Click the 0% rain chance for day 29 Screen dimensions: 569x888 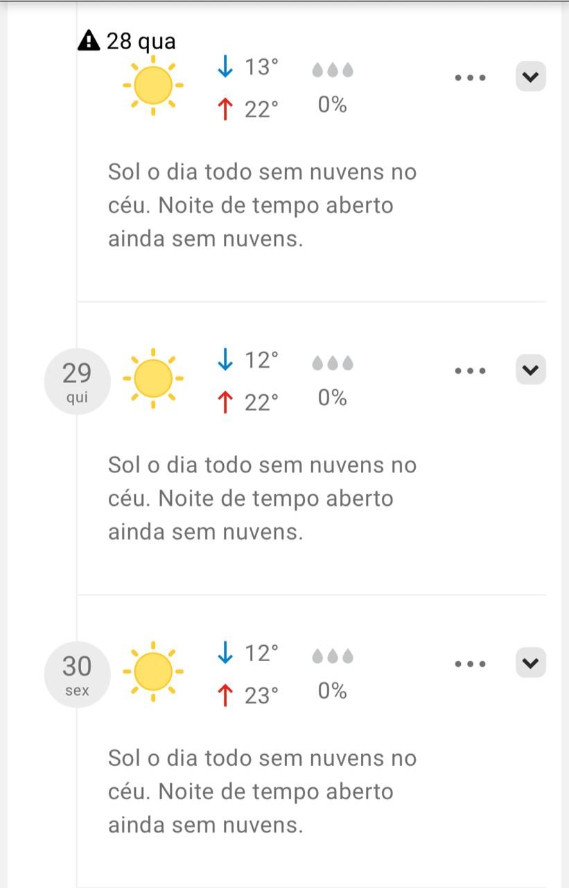click(x=332, y=398)
